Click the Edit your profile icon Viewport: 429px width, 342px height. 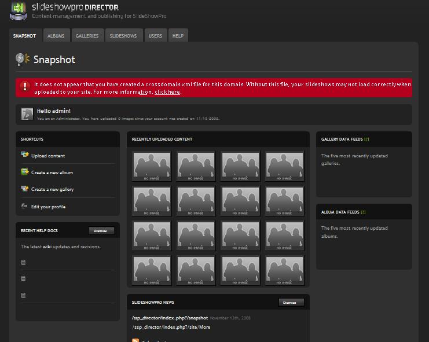(x=24, y=206)
